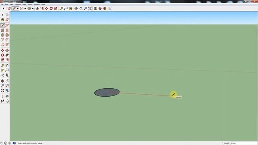
Task: Click the grey circle face in the viewport
Action: point(107,92)
